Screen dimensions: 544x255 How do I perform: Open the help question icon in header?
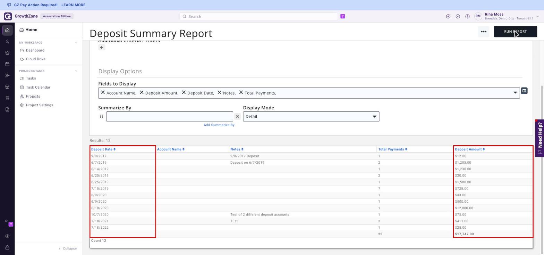(x=467, y=16)
